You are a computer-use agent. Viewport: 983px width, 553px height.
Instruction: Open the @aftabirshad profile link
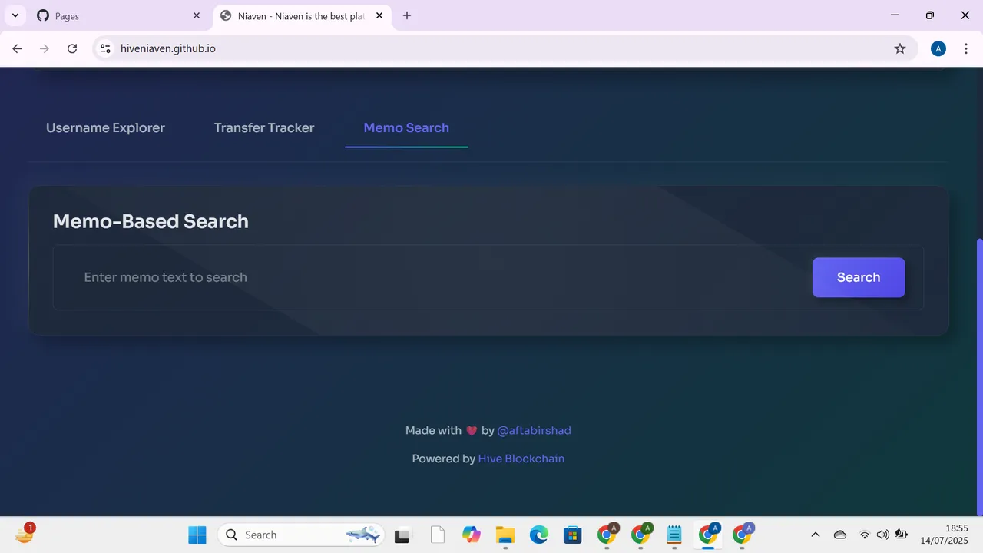[535, 430]
